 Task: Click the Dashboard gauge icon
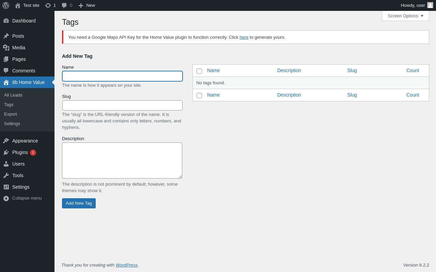[6, 21]
